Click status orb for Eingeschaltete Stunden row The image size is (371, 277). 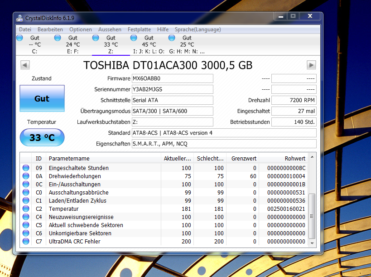coord(26,168)
